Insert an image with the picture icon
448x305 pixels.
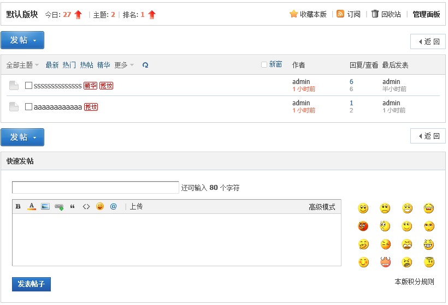click(45, 206)
